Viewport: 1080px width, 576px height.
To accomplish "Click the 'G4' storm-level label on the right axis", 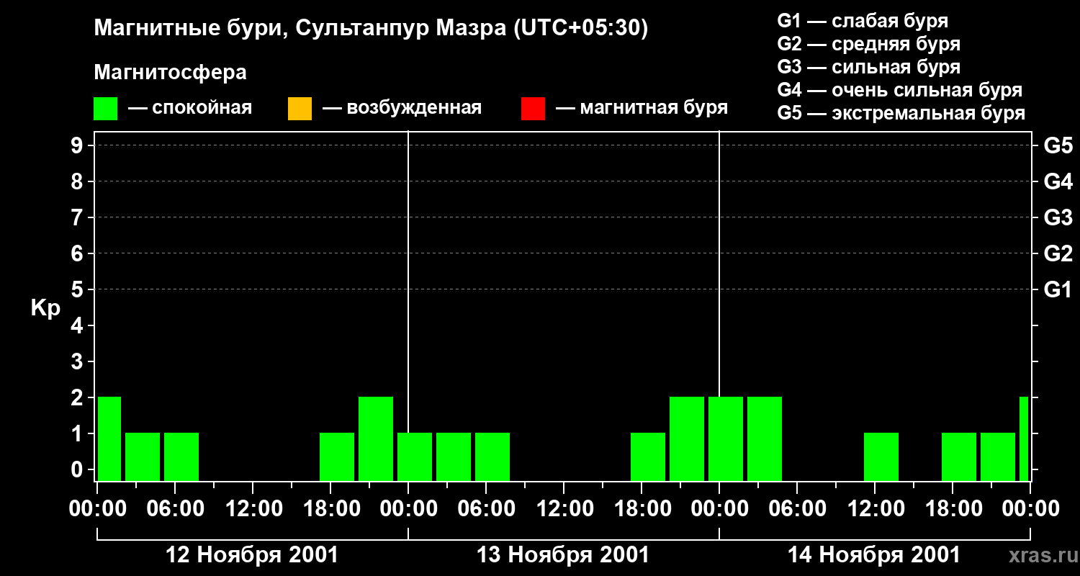I will [1058, 181].
